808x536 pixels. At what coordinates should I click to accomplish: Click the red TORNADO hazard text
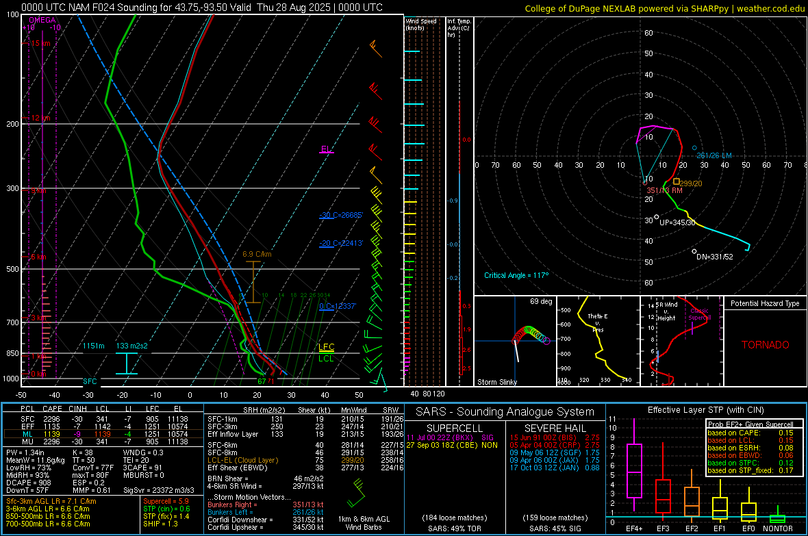coord(766,345)
